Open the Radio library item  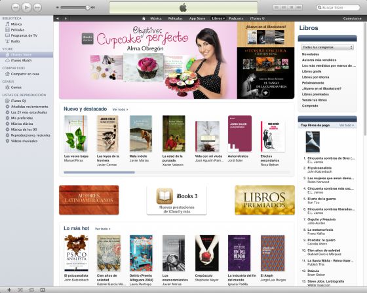[x=15, y=41]
